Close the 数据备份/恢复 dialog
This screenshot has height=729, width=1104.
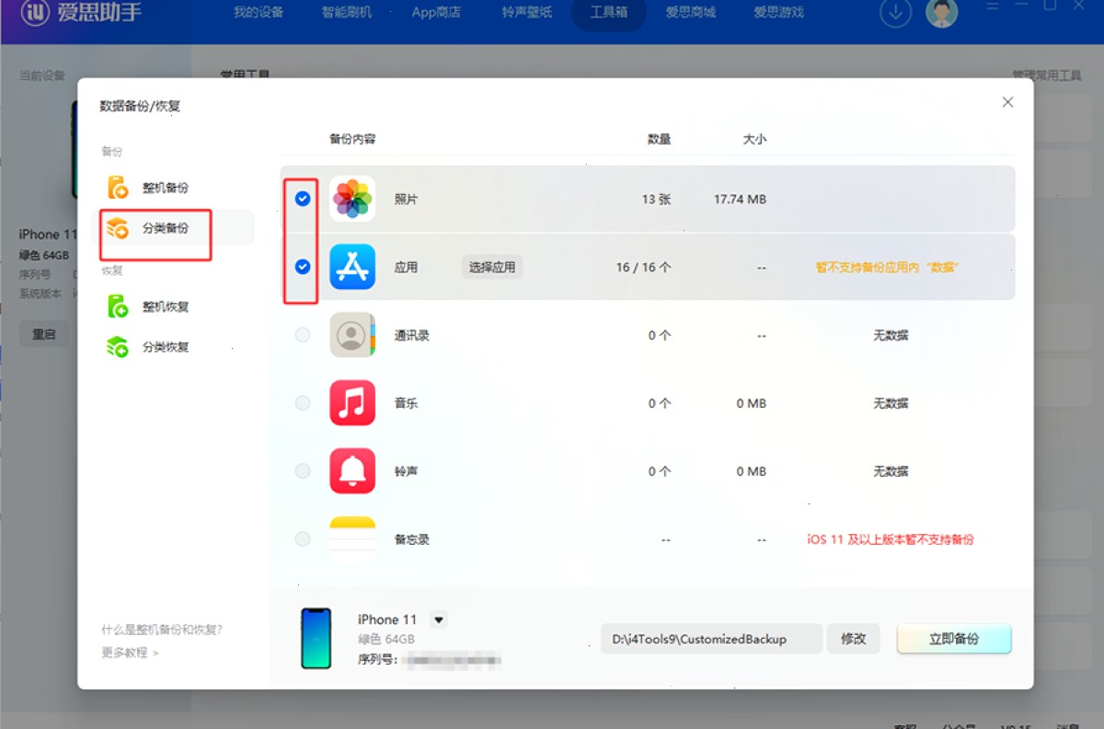coord(1007,102)
